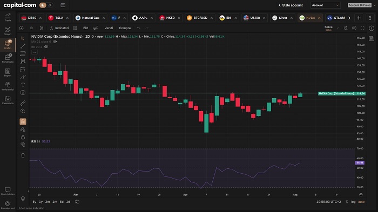Add symbol with compare plus icon
The width and height of the screenshot is (378, 212).
(22, 28)
